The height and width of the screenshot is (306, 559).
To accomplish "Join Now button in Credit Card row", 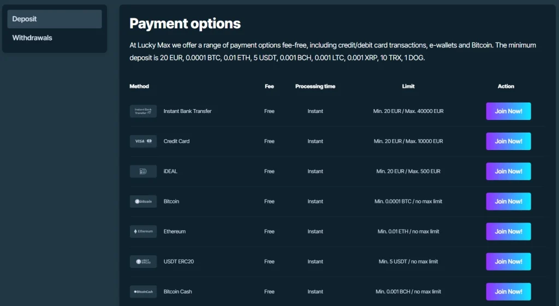I will pos(508,141).
